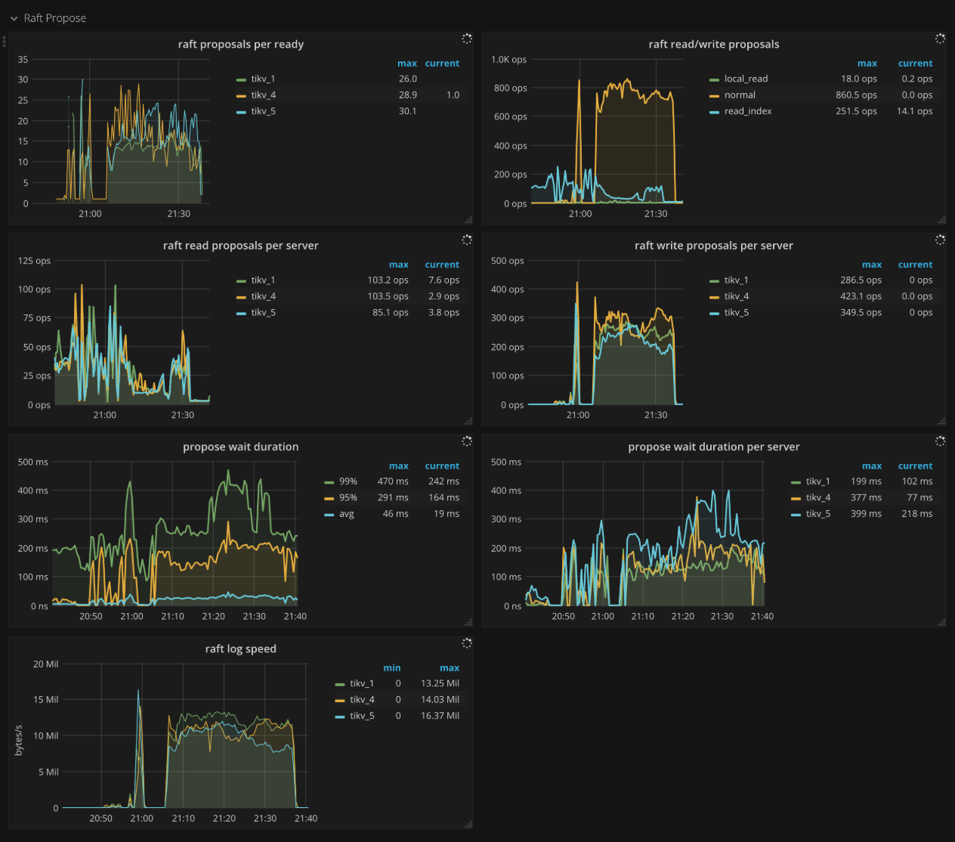Select the highlighted tikv_4 legend row

pyautogui.click(x=262, y=94)
